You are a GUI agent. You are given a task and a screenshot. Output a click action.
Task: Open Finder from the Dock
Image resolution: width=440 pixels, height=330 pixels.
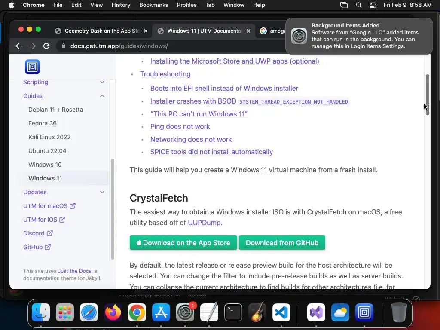(41, 312)
